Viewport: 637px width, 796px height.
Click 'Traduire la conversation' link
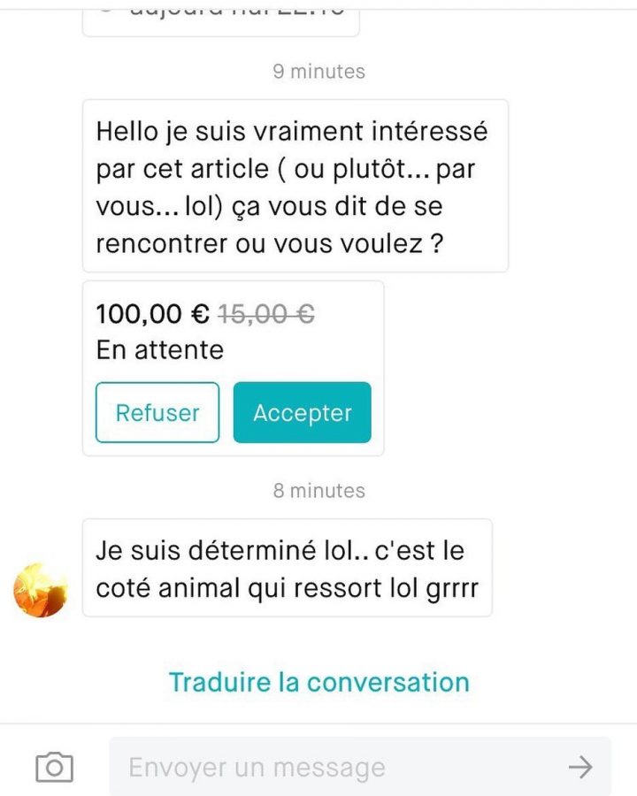point(318,682)
